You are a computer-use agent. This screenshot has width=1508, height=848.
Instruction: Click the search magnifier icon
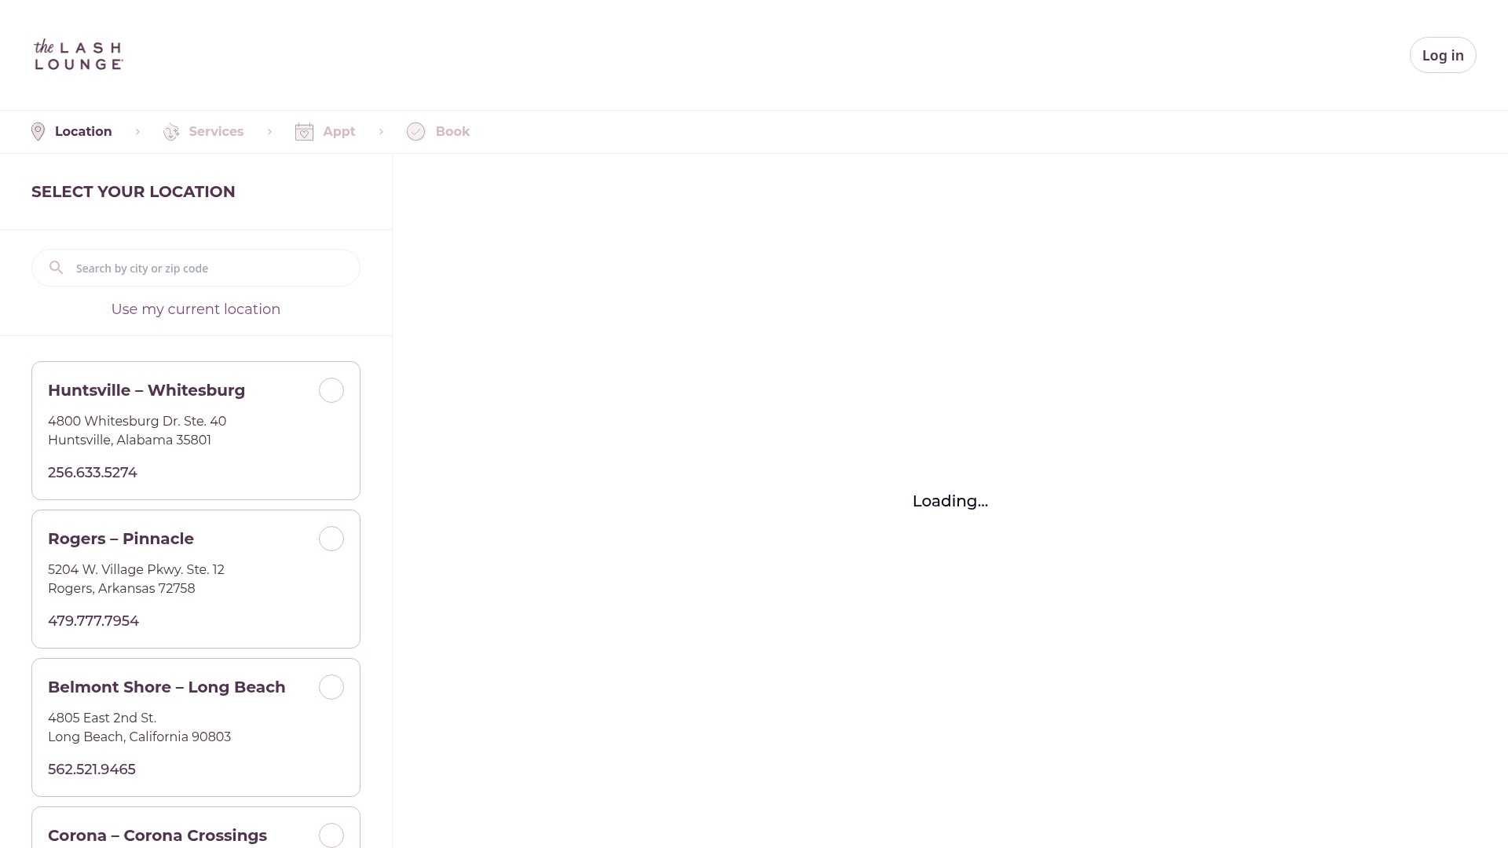[x=56, y=268]
